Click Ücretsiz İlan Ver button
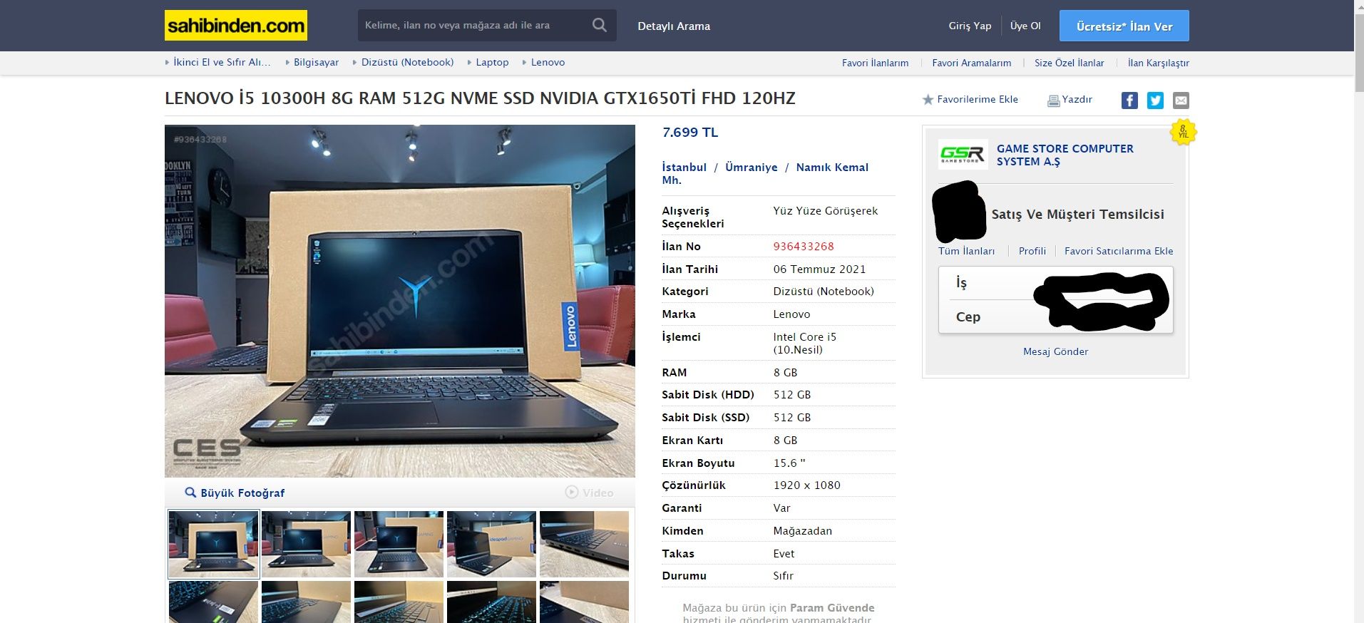1364x623 pixels. click(1124, 26)
